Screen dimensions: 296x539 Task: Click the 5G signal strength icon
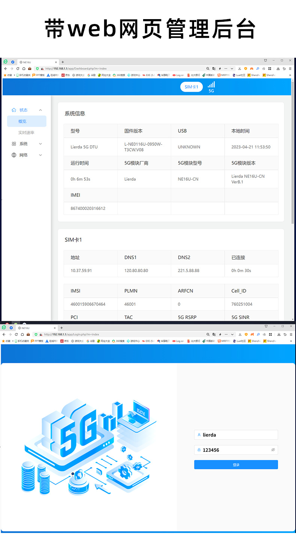(x=211, y=85)
